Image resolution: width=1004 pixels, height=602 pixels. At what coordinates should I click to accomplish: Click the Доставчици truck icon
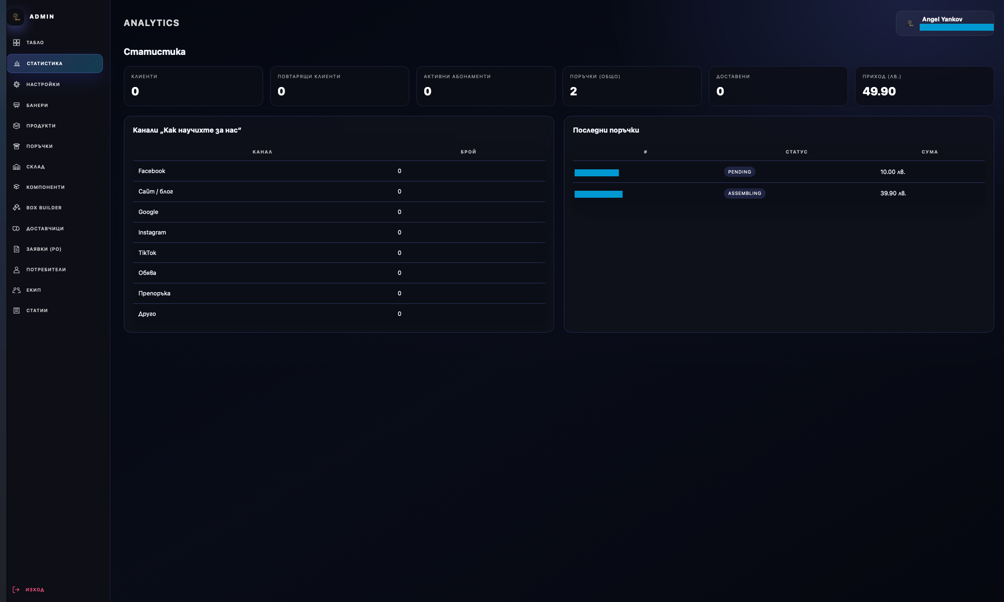pyautogui.click(x=16, y=228)
